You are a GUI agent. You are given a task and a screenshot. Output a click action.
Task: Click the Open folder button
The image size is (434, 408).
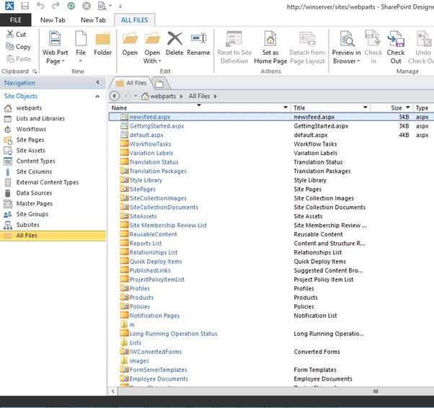point(130,43)
